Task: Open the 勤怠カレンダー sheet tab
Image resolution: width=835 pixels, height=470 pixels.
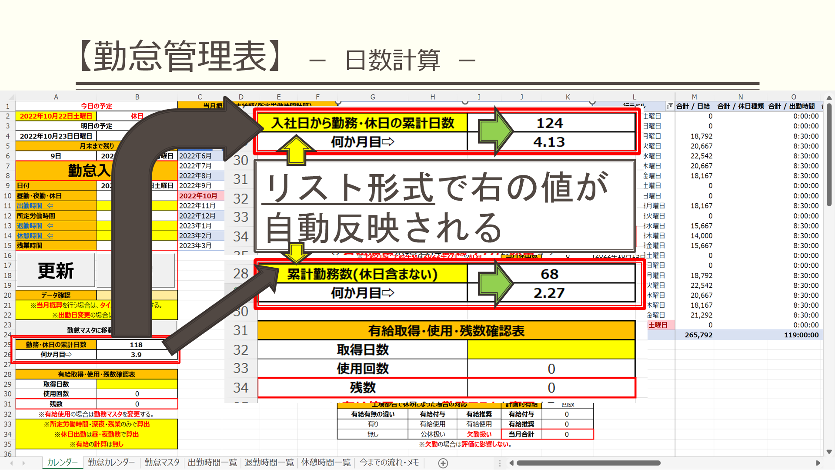Action: (x=111, y=463)
